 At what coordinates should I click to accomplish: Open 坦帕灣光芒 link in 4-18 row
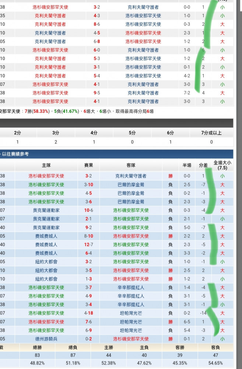click(x=131, y=313)
